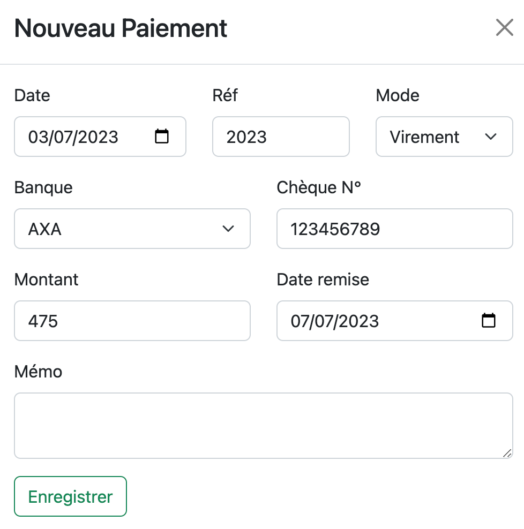Open the calendar picker in Date remise
This screenshot has width=524, height=529.
pos(488,321)
